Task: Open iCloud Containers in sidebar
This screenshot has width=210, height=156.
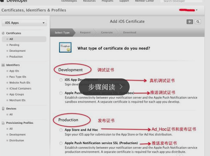Action: tap(20, 89)
